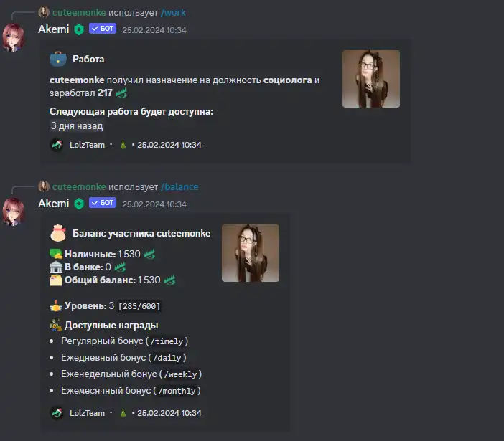Open the profile thumbnail in the balance embed

coord(251,253)
